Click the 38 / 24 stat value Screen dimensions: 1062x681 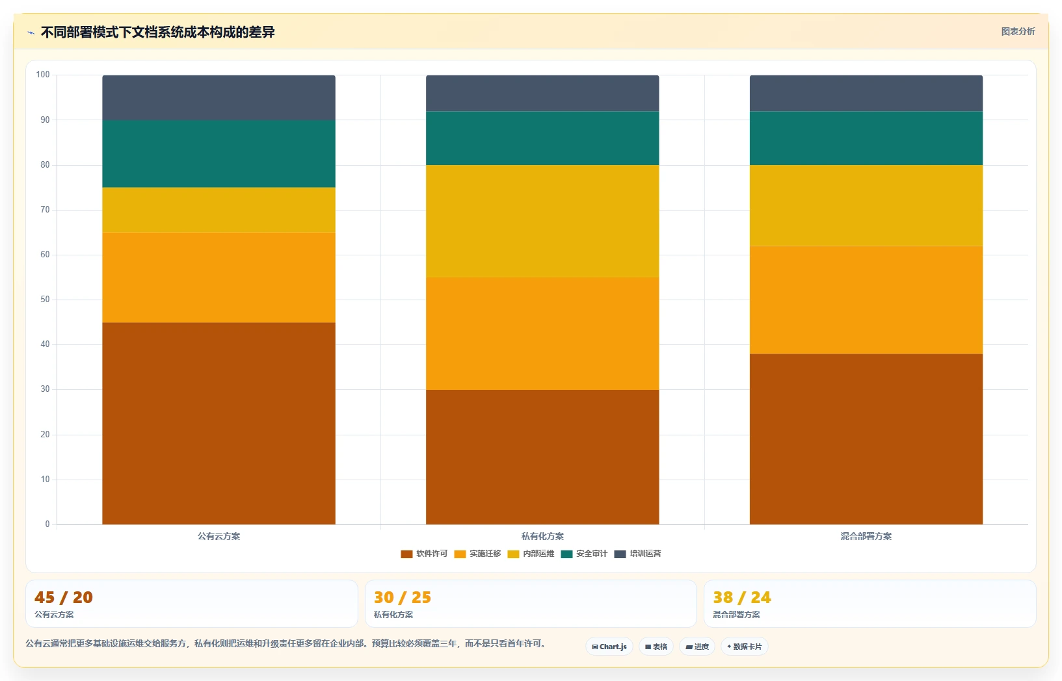[x=742, y=597]
